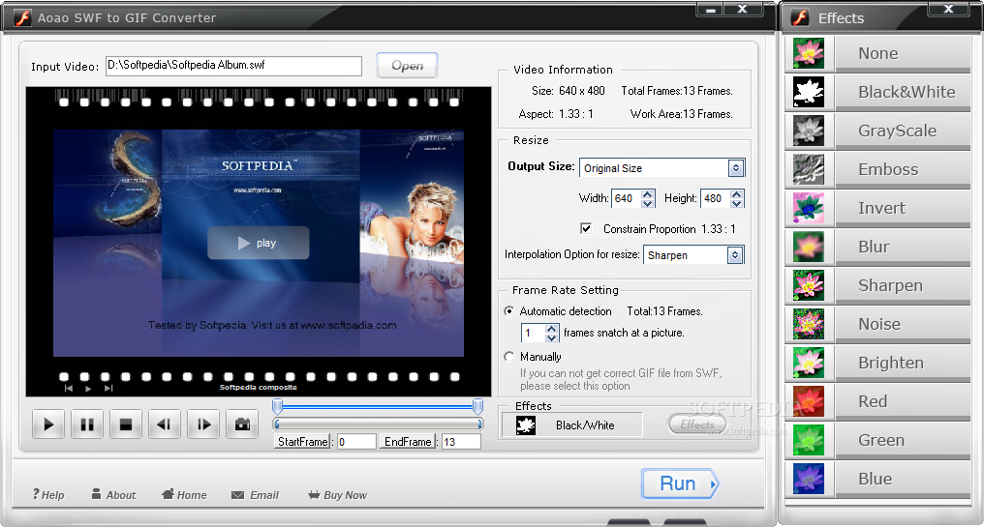
Task: Apply the GrayScale effect label
Action: point(898,131)
